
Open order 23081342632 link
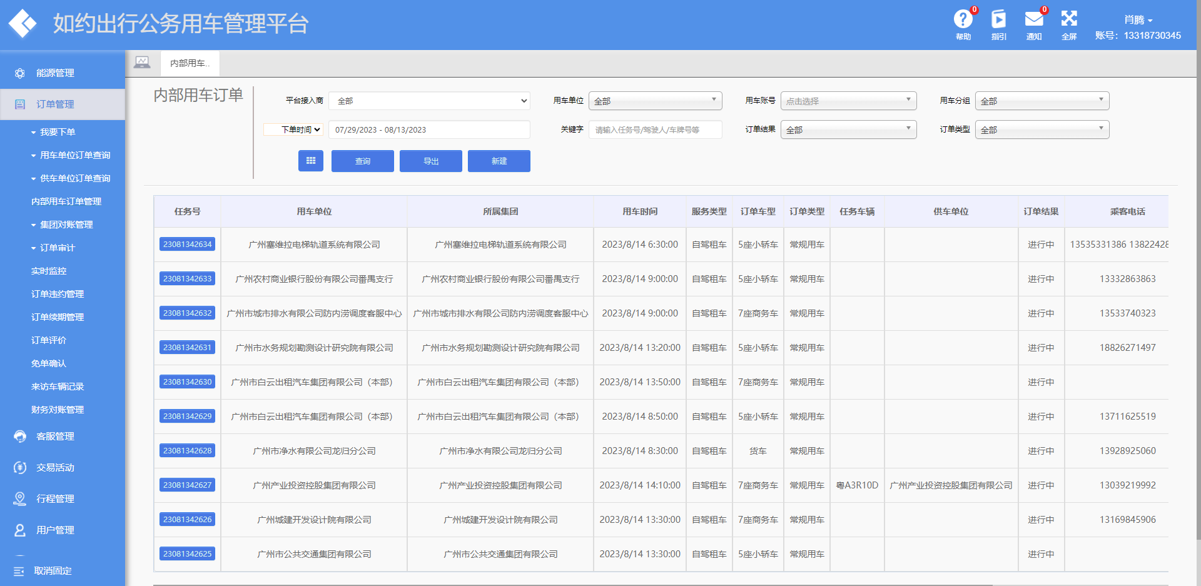click(188, 313)
